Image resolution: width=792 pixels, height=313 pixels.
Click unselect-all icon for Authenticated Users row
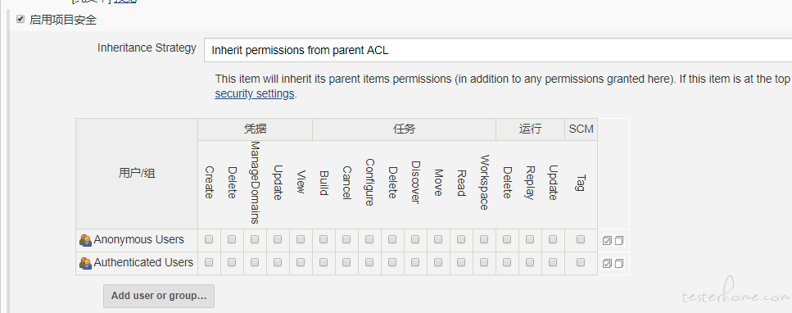coord(619,264)
